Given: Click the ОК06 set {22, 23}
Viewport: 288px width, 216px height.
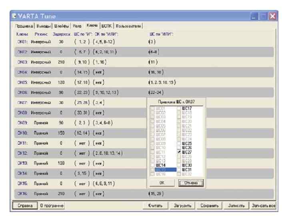Looking at the screenshot, I should tap(82, 92).
